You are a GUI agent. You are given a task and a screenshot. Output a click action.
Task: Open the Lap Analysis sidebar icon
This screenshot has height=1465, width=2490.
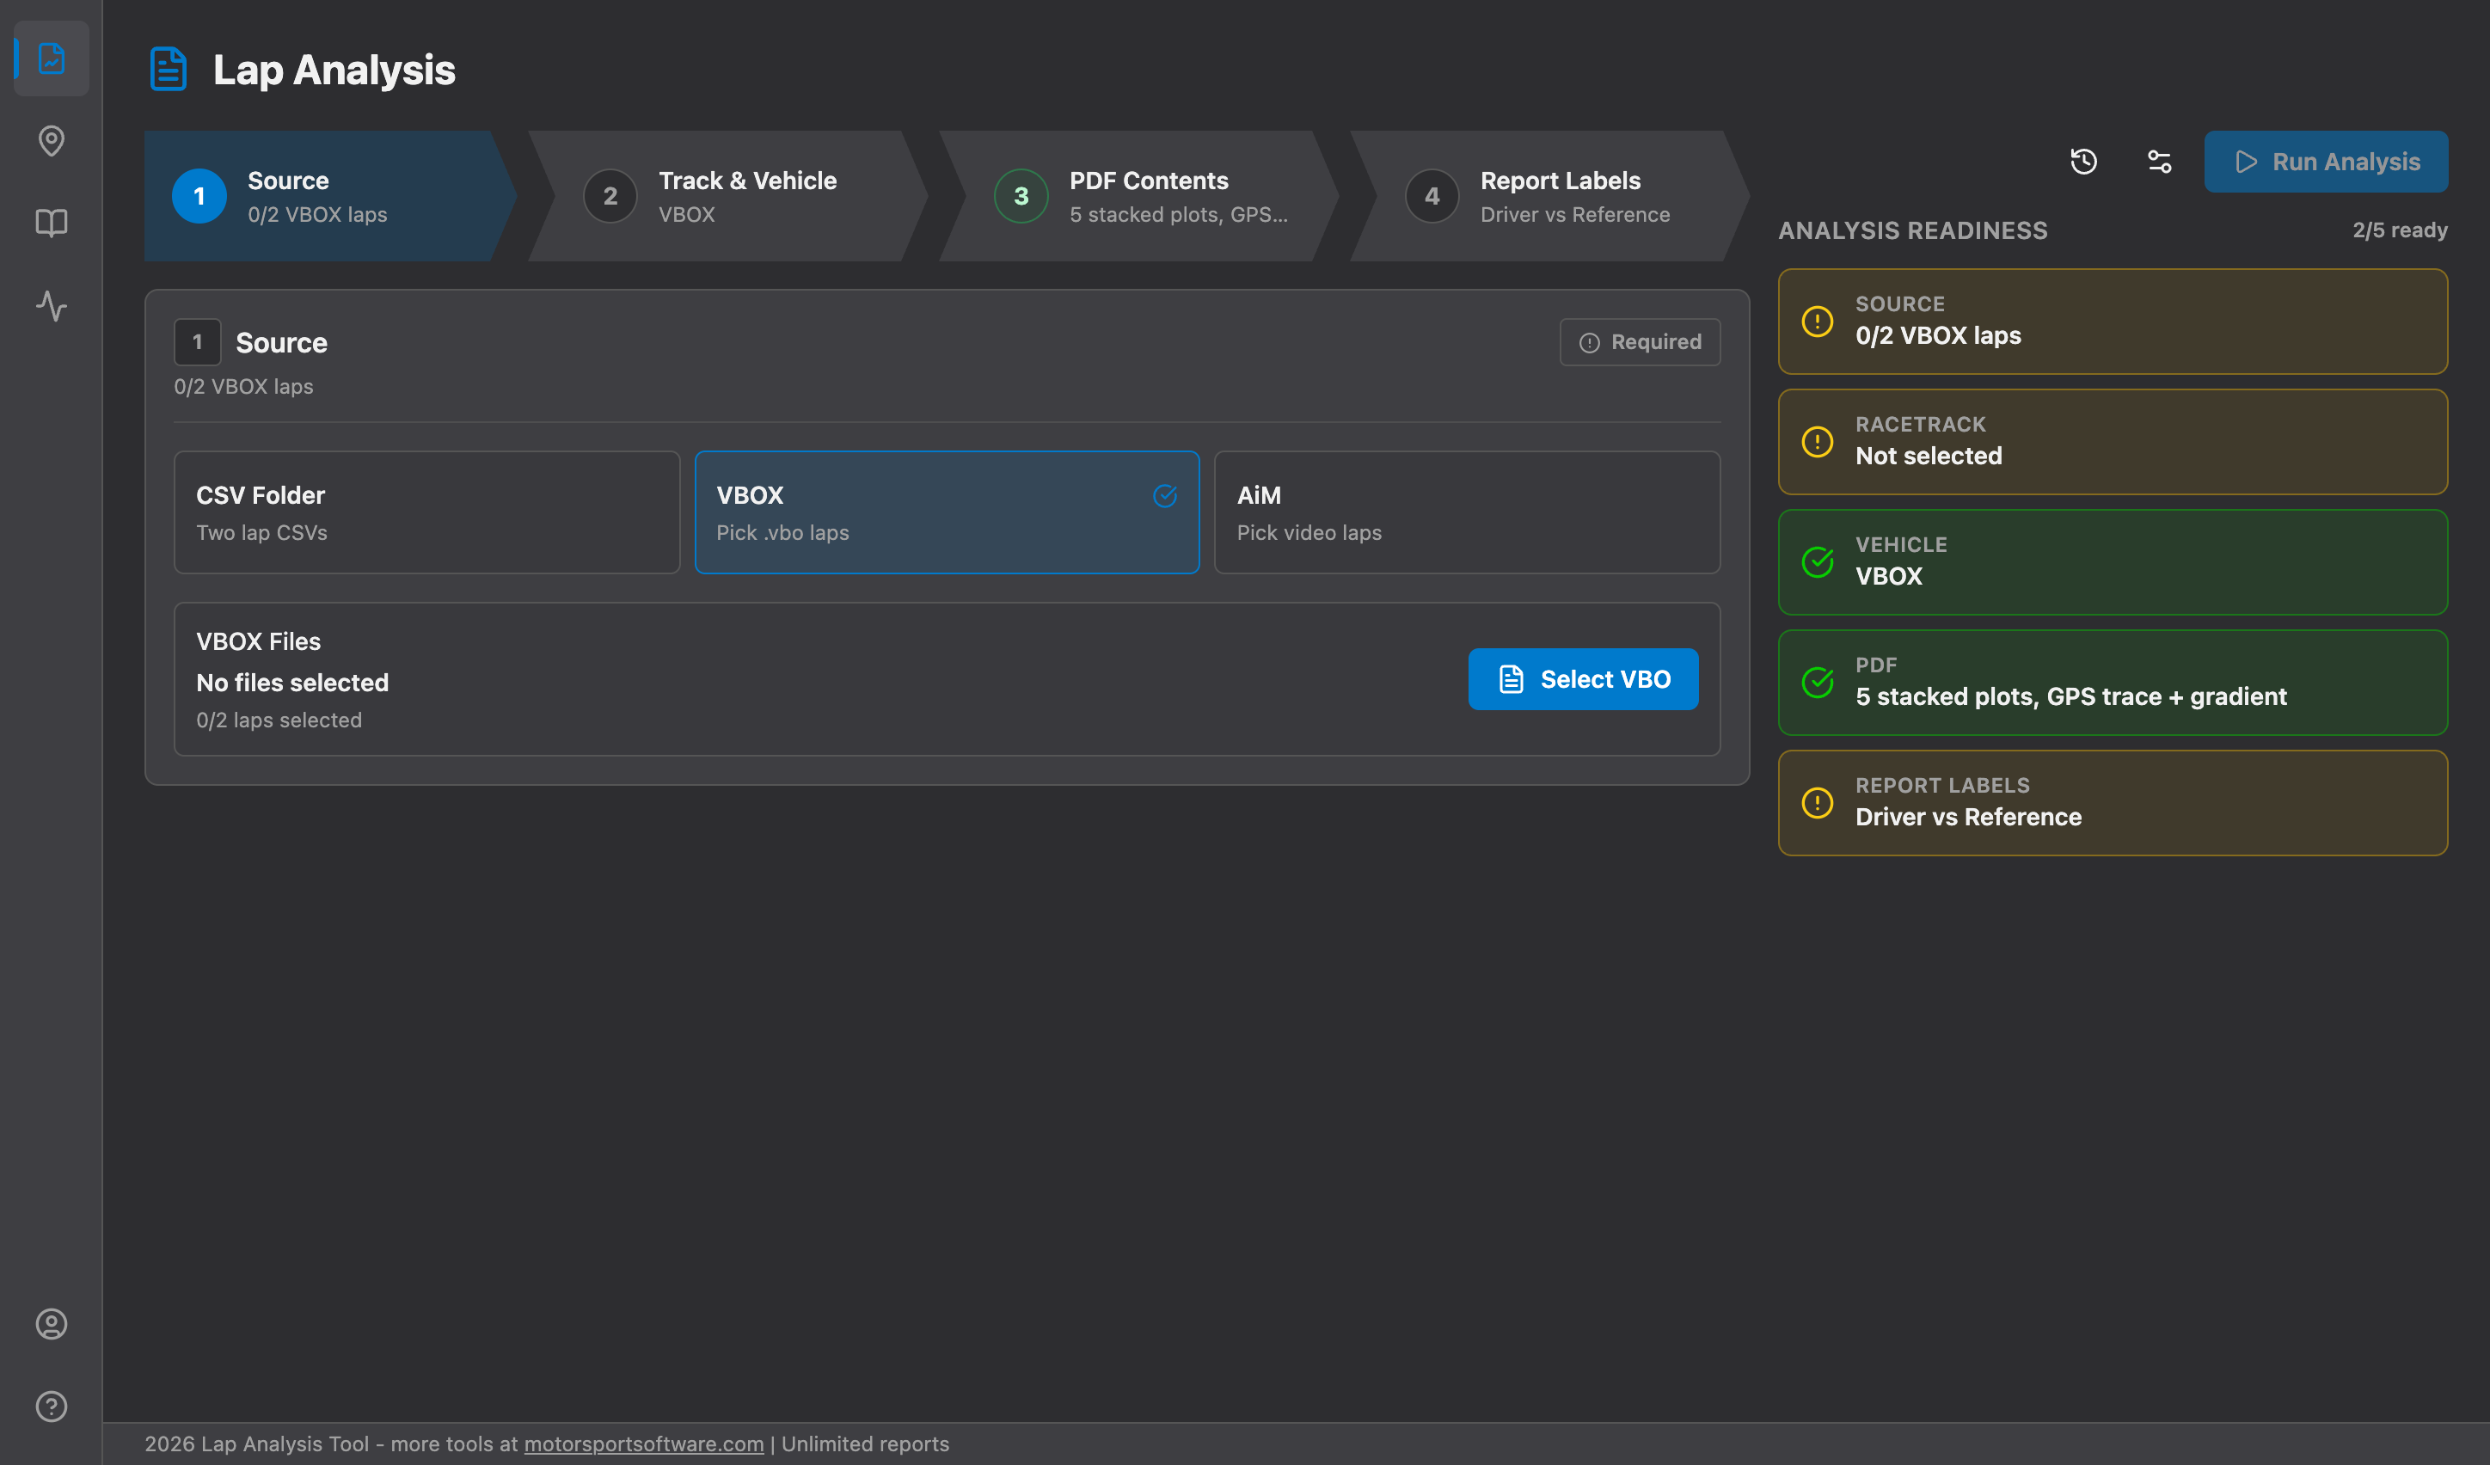(x=52, y=58)
